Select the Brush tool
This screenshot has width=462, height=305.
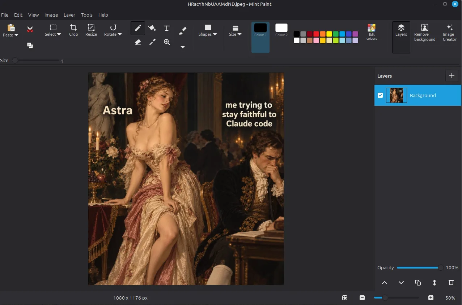pos(183,31)
